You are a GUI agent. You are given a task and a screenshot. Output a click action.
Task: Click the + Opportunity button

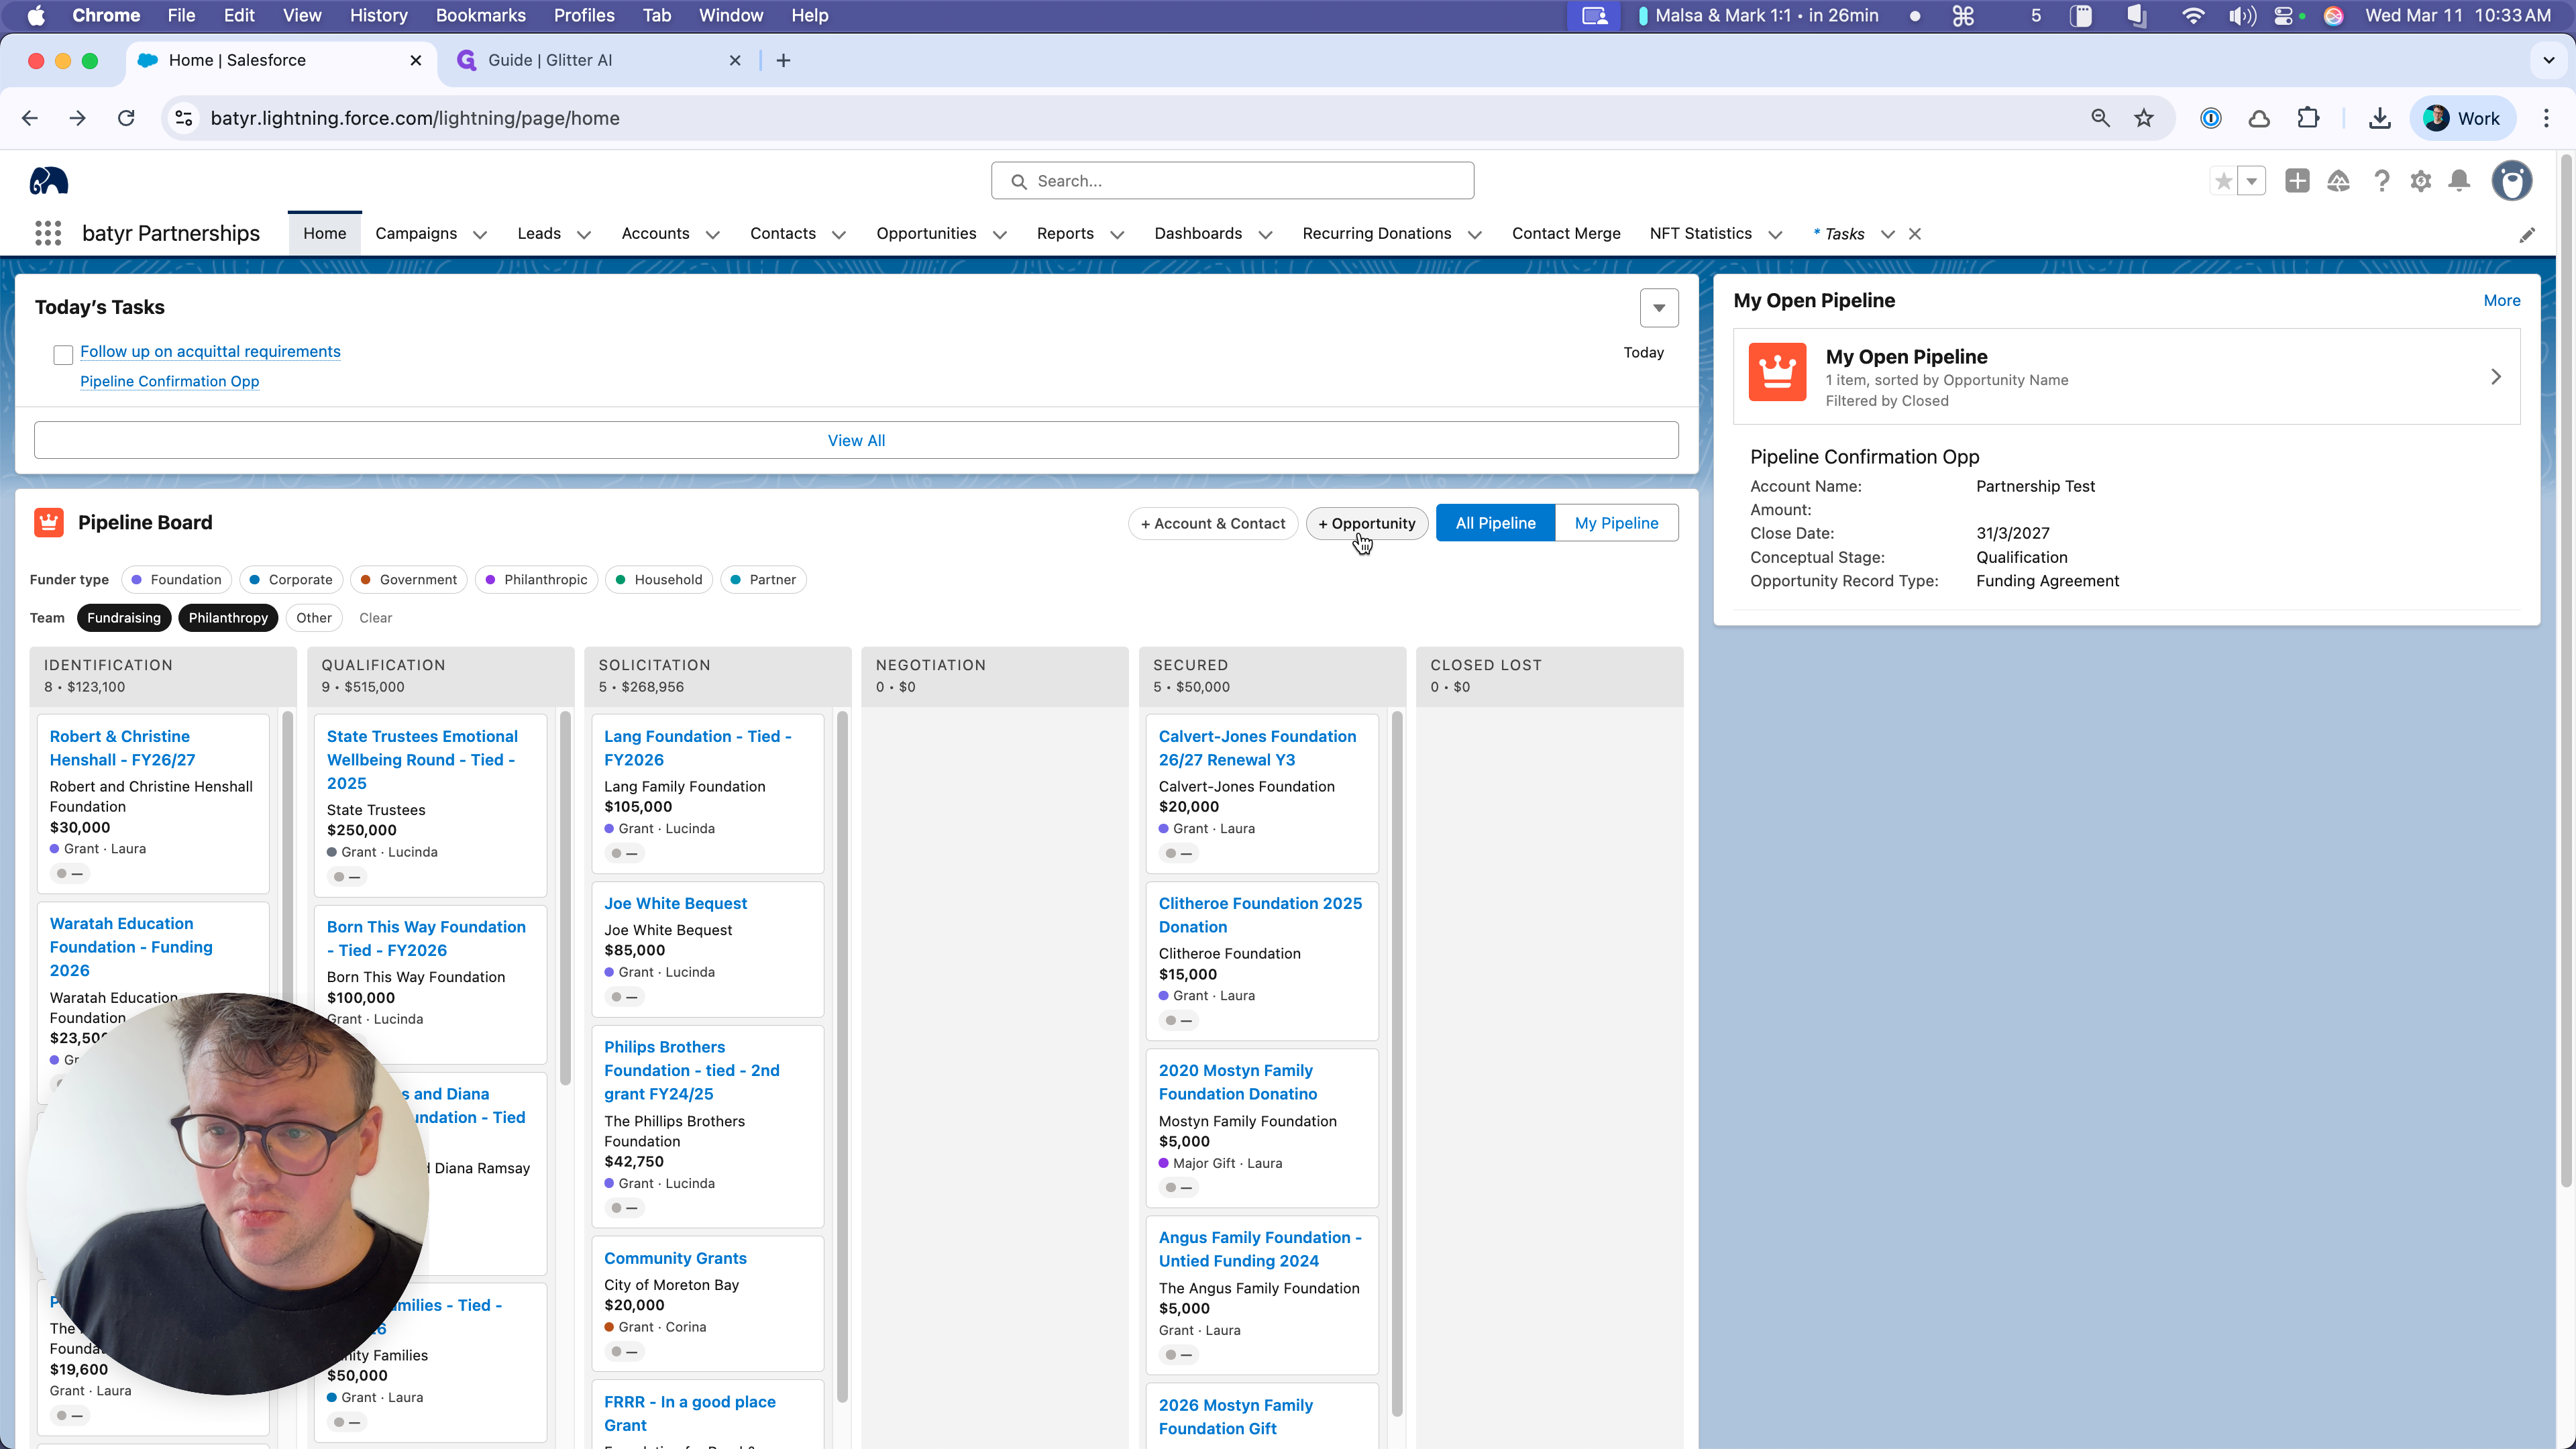click(x=1367, y=523)
